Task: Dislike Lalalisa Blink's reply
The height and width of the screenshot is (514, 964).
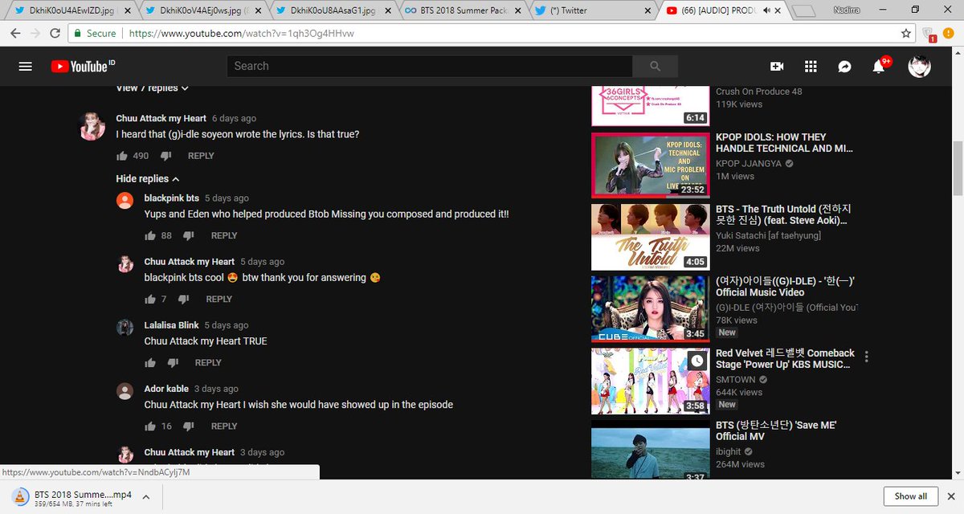Action: click(x=172, y=363)
